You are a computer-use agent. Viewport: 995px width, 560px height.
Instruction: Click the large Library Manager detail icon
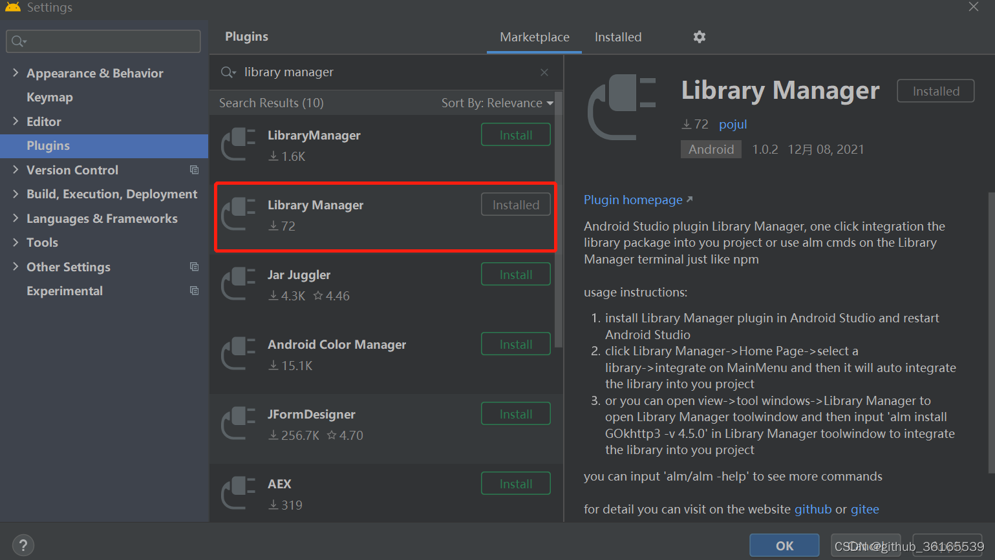pos(622,107)
